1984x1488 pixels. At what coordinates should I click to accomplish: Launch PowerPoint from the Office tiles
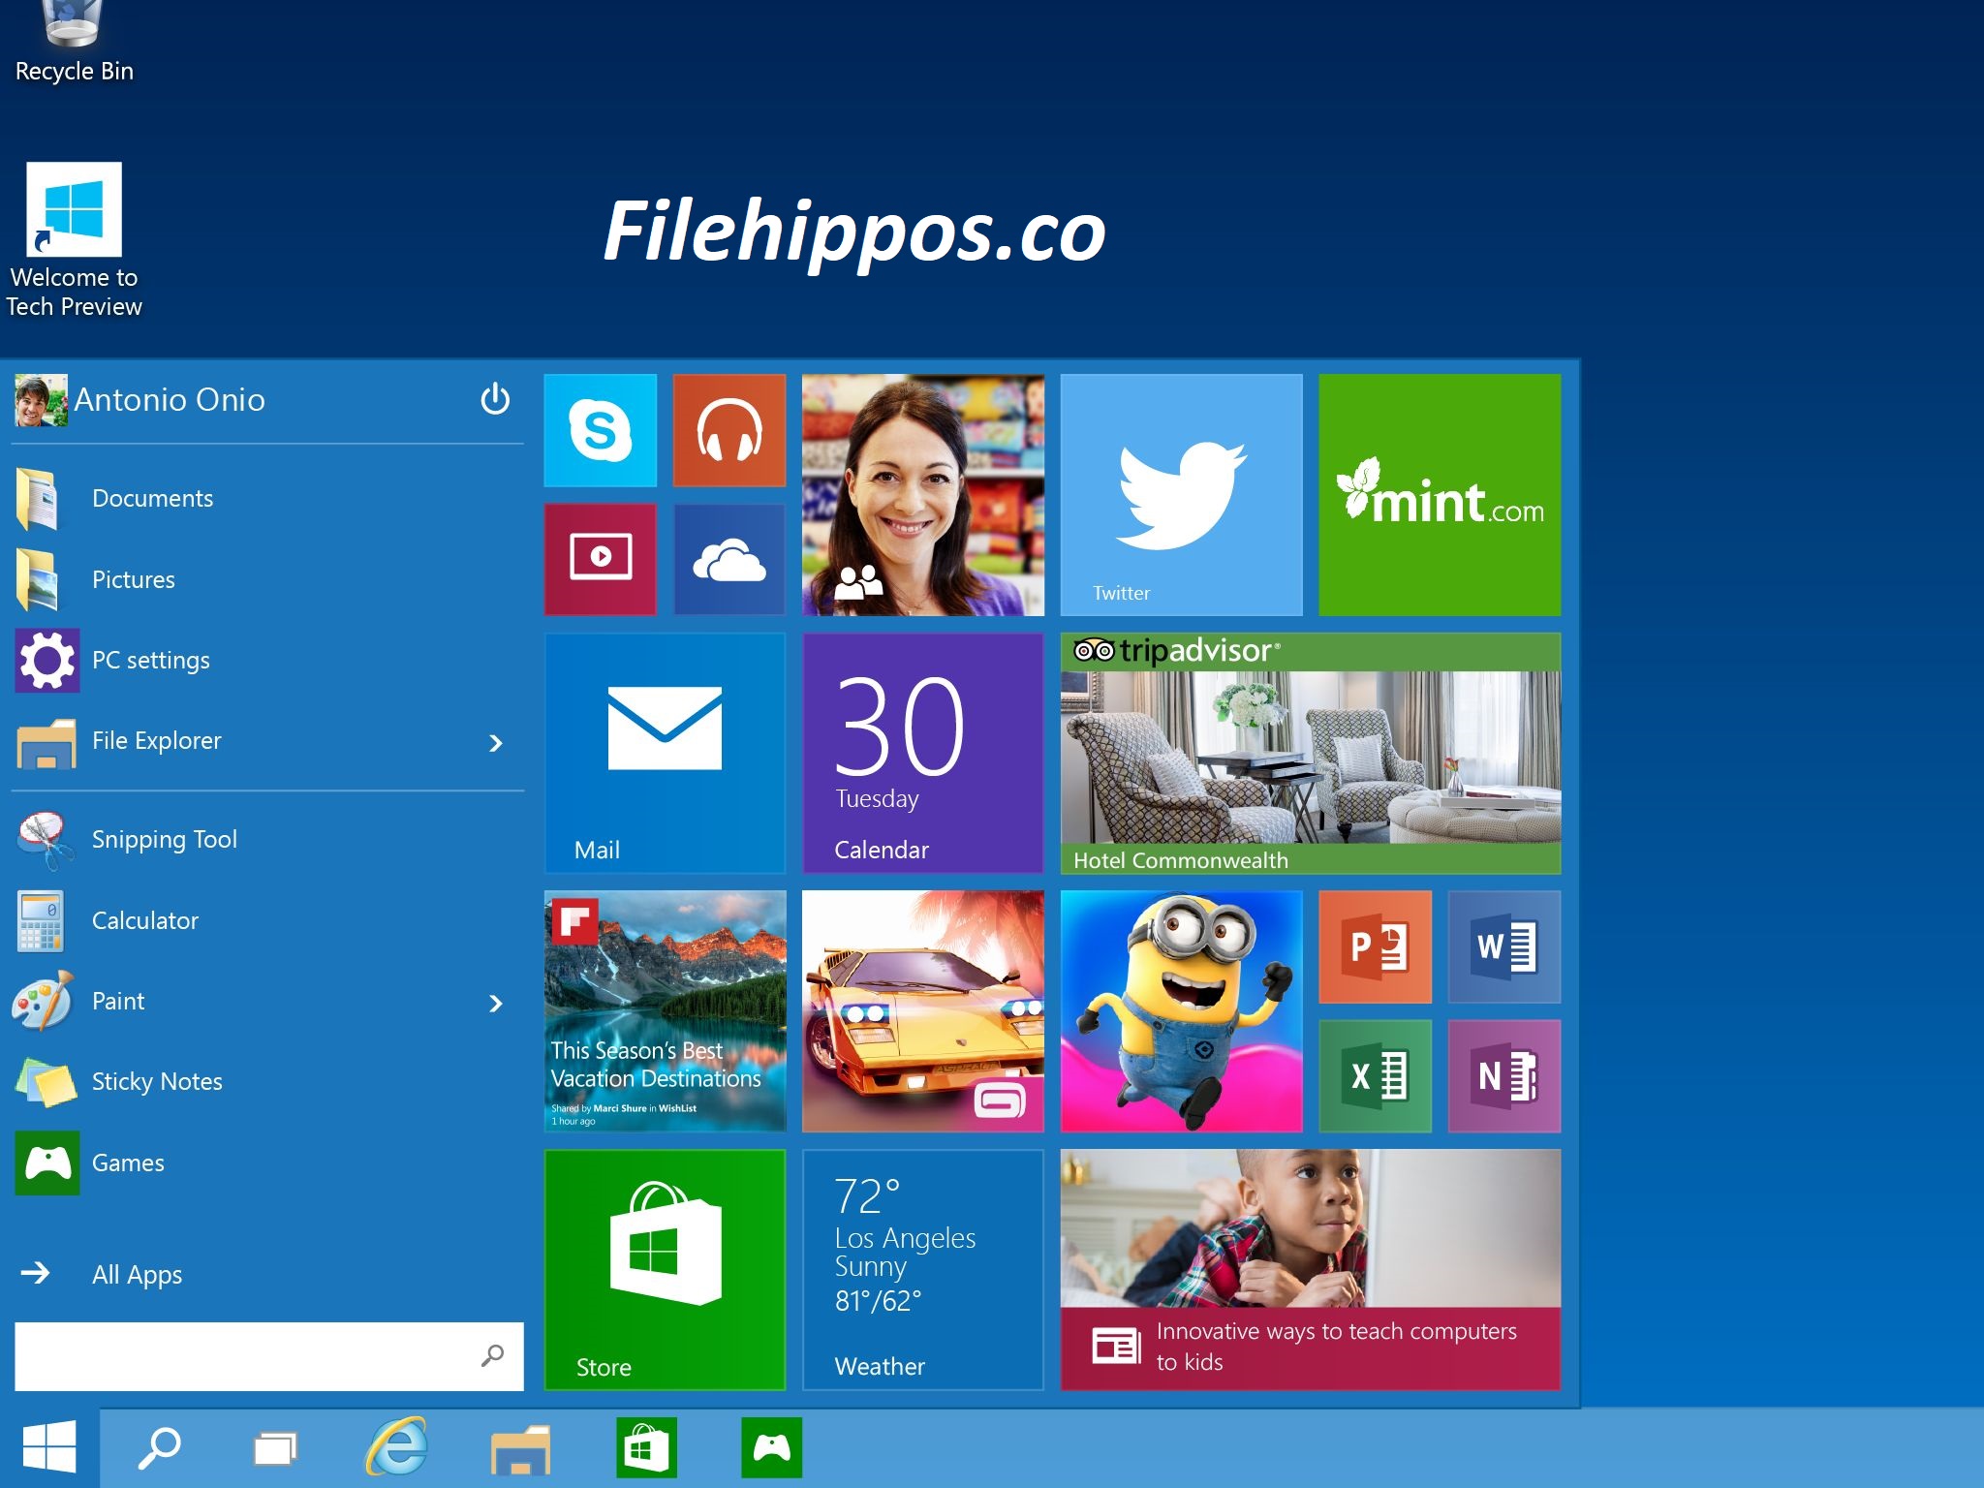[1375, 946]
